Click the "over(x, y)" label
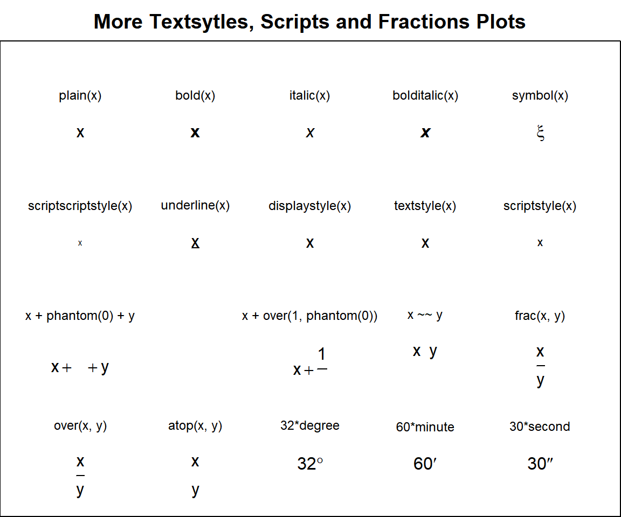The height and width of the screenshot is (517, 621). [80, 425]
